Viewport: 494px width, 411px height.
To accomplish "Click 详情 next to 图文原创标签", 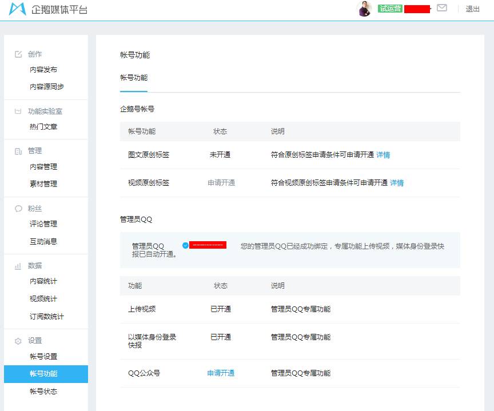I will 383,155.
